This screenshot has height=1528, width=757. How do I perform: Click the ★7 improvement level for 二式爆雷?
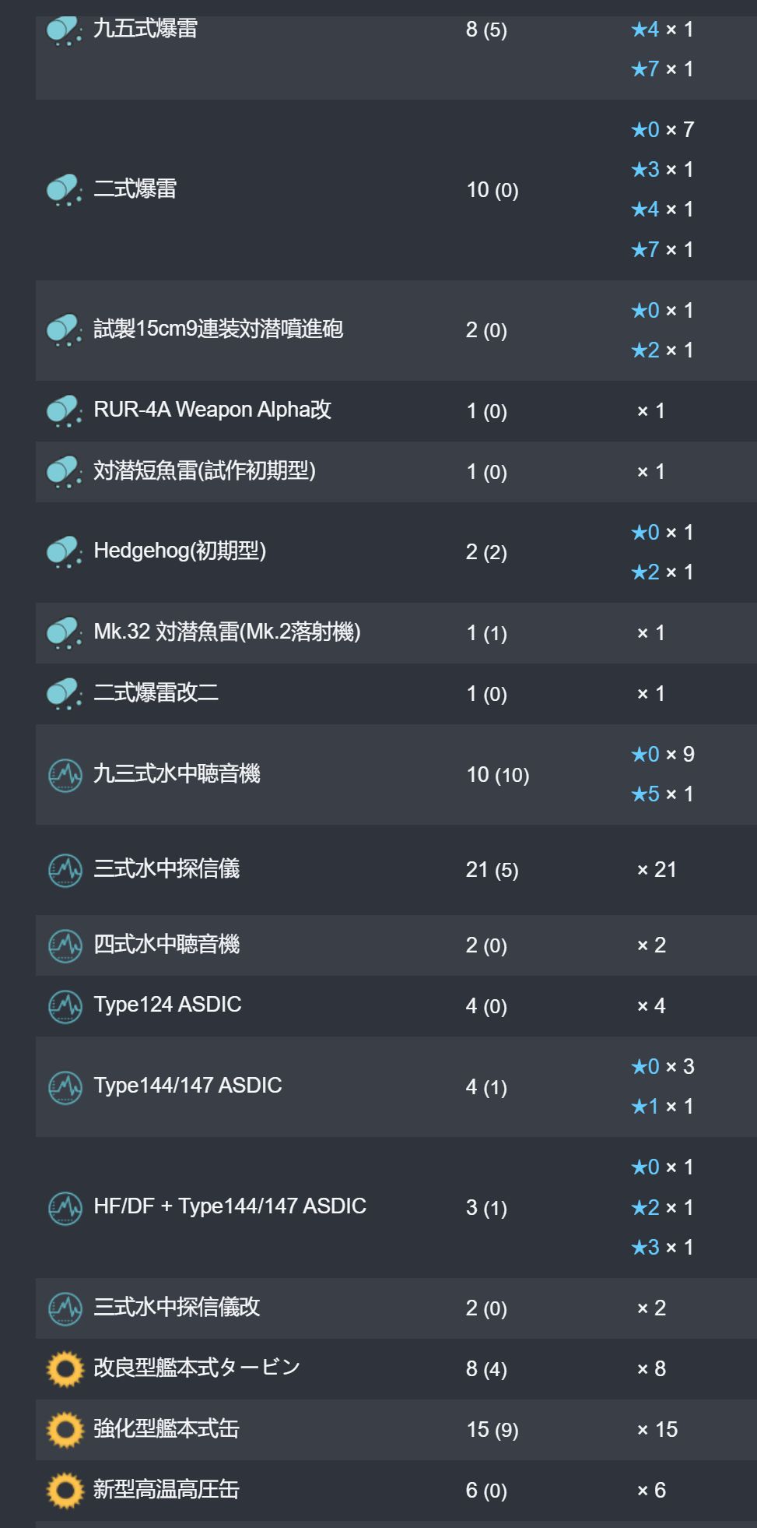645,249
